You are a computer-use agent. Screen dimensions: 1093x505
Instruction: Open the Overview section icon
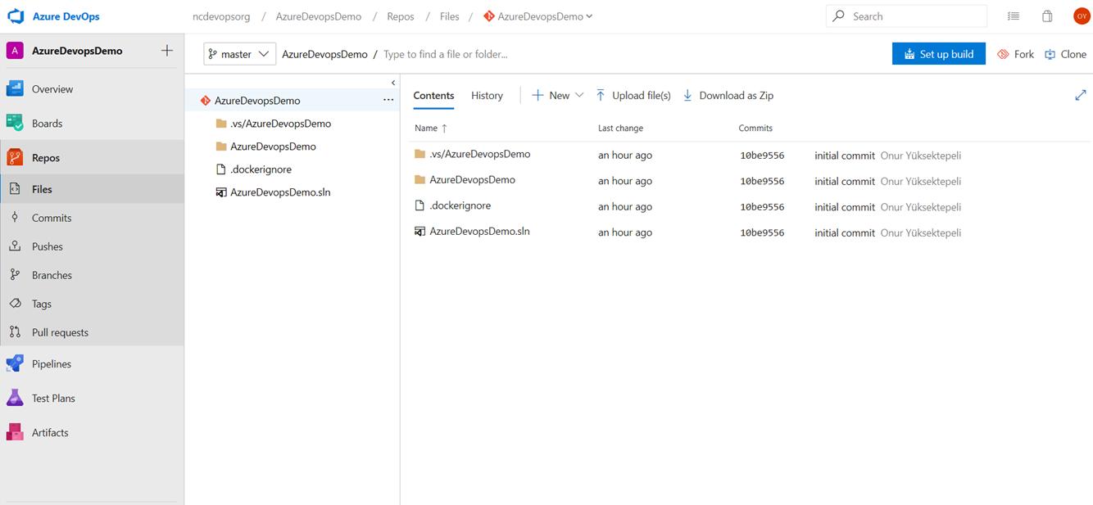(15, 88)
